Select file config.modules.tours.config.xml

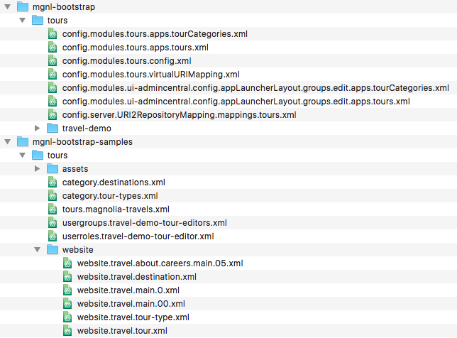coord(127,61)
